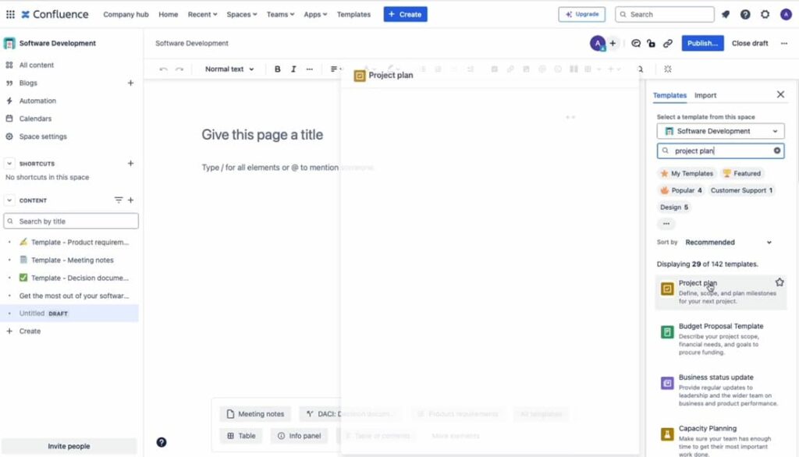The image size is (799, 457).
Task: Expand the Teams menu
Action: pos(280,14)
